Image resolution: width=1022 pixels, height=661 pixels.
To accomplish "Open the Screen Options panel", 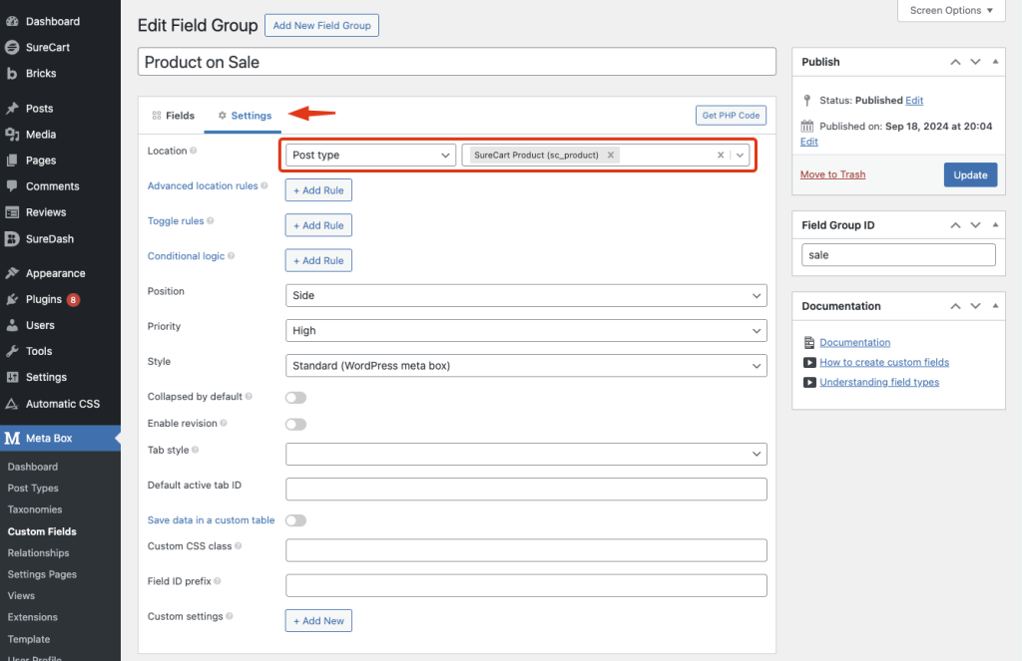I will (x=951, y=10).
